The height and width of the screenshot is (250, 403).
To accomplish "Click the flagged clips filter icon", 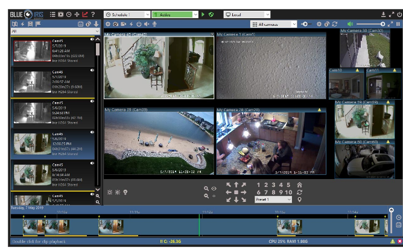I will [39, 24].
